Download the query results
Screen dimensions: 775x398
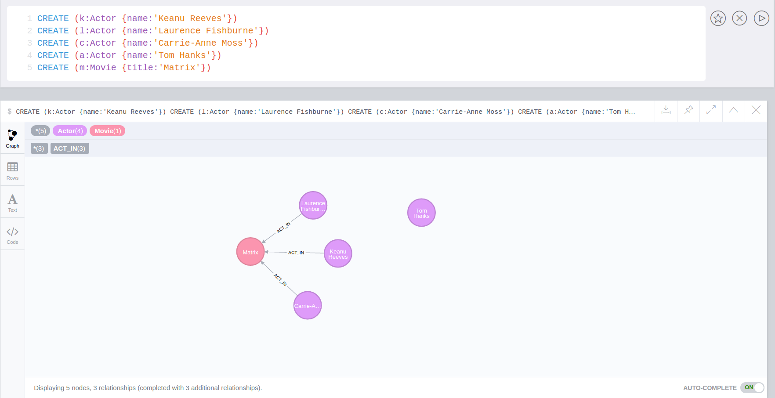click(x=666, y=111)
